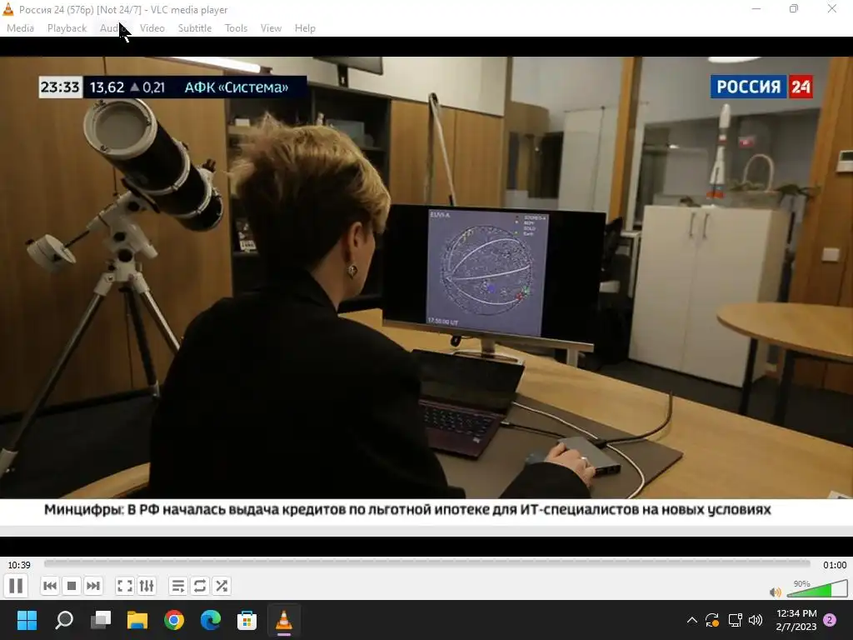Minimize the VLC window

tap(756, 8)
